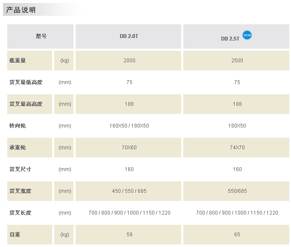Click the 载重量 row label
The width and height of the screenshot is (291, 247).
(x=18, y=61)
